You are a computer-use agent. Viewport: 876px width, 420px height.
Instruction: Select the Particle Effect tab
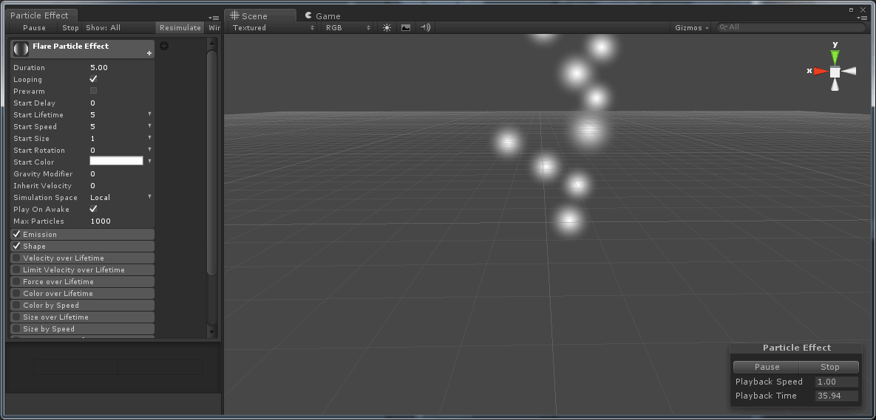(41, 15)
